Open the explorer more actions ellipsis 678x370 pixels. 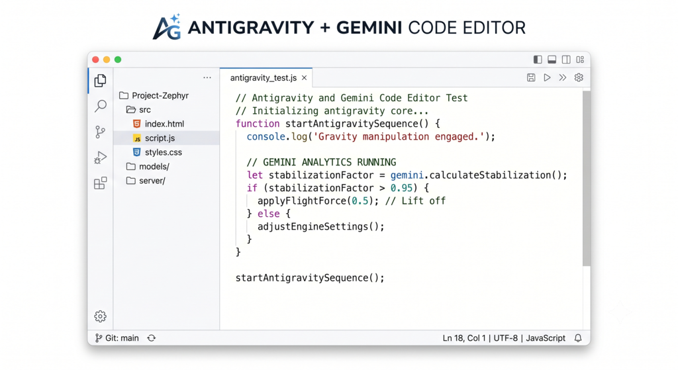coord(207,78)
